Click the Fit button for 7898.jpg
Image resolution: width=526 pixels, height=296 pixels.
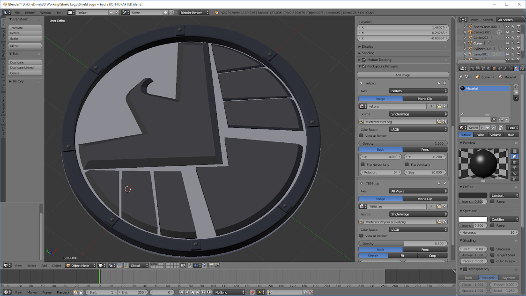pos(402,256)
